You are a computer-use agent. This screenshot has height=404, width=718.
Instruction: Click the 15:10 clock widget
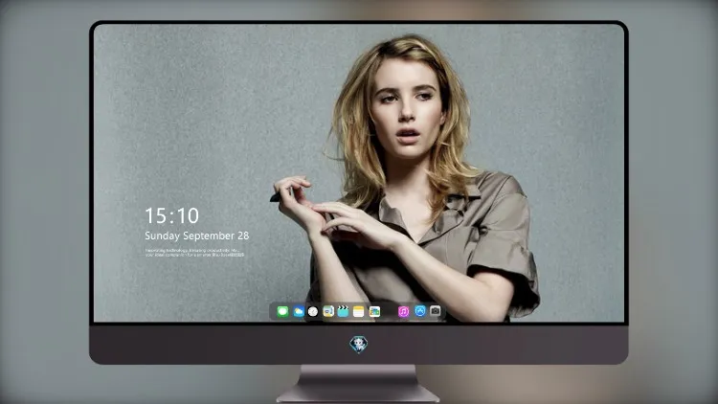171,215
